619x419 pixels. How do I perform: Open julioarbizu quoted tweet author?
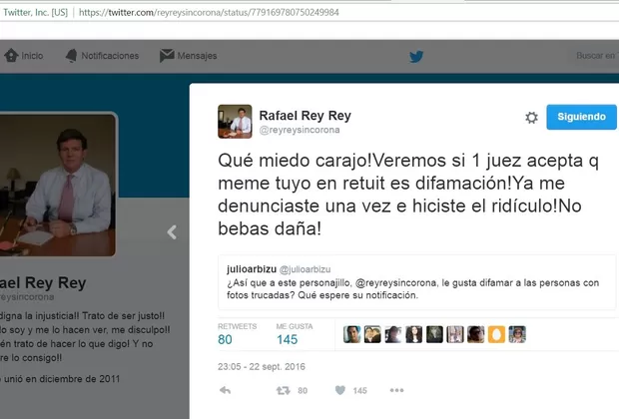pyautogui.click(x=252, y=269)
